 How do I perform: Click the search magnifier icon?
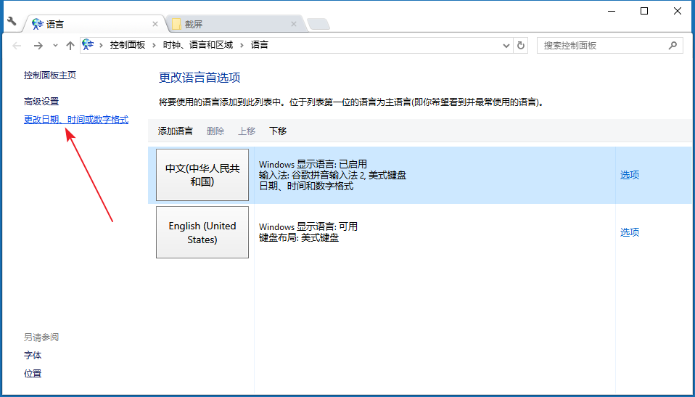[x=673, y=45]
